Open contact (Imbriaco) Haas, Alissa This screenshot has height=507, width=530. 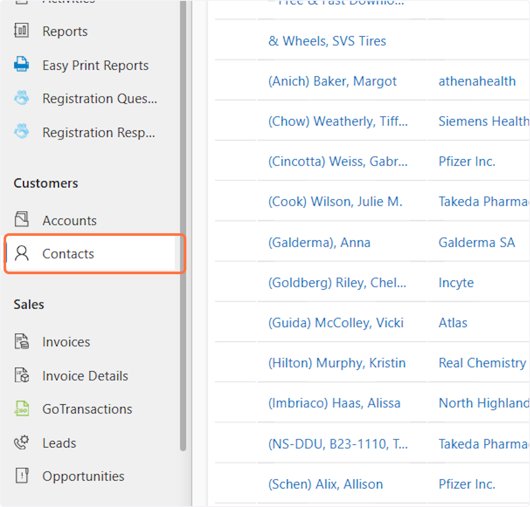click(x=334, y=403)
